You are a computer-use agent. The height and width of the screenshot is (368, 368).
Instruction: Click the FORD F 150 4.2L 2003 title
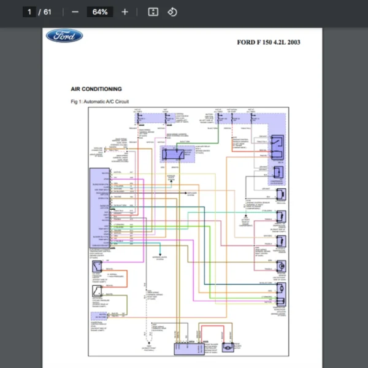pyautogui.click(x=268, y=42)
